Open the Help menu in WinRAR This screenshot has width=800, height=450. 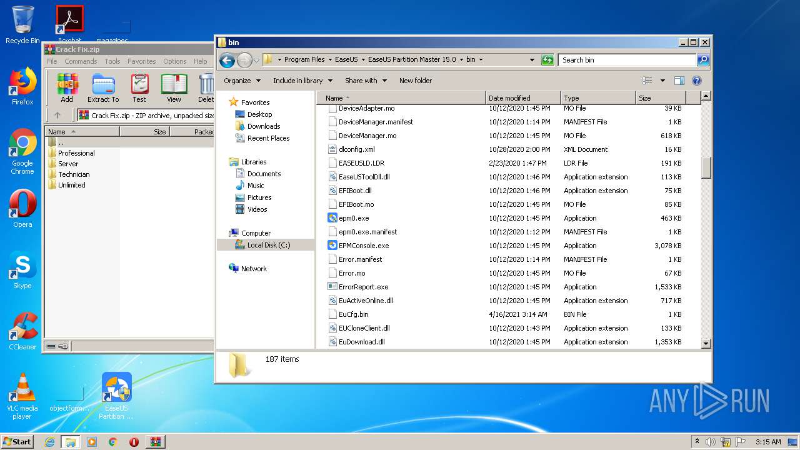[x=200, y=61]
